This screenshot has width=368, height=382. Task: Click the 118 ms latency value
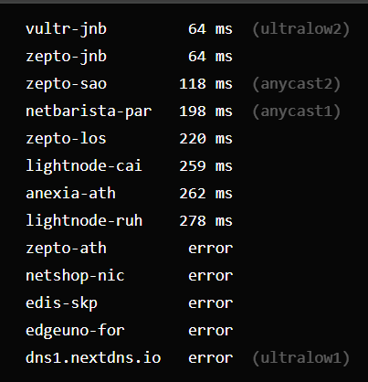coord(205,84)
